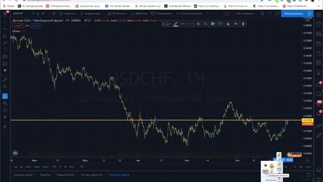This screenshot has height=182, width=323.
Task: Open calendar icon in right sidebar
Action: [318, 63]
